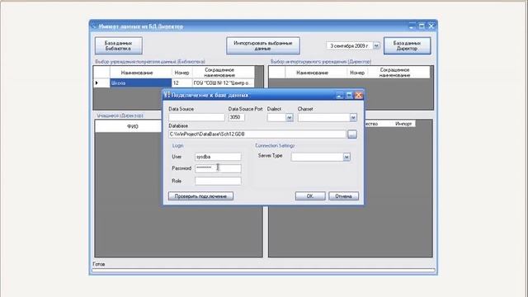Click the 'База данных Директор' button
This screenshot has width=528, height=297.
[x=407, y=46]
